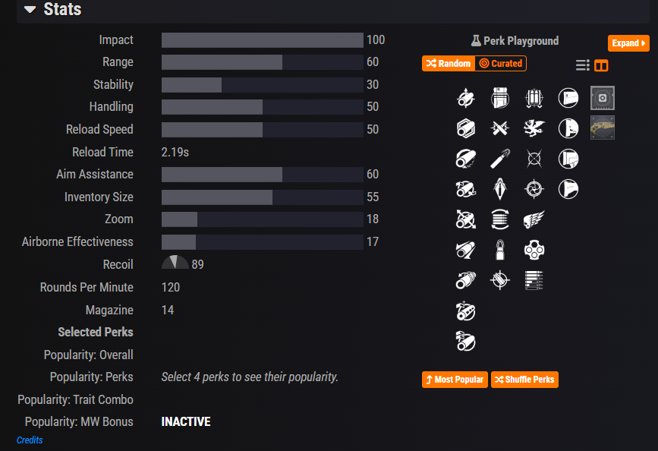
Task: Select the hexagonal barrel perk icon
Action: (x=465, y=128)
